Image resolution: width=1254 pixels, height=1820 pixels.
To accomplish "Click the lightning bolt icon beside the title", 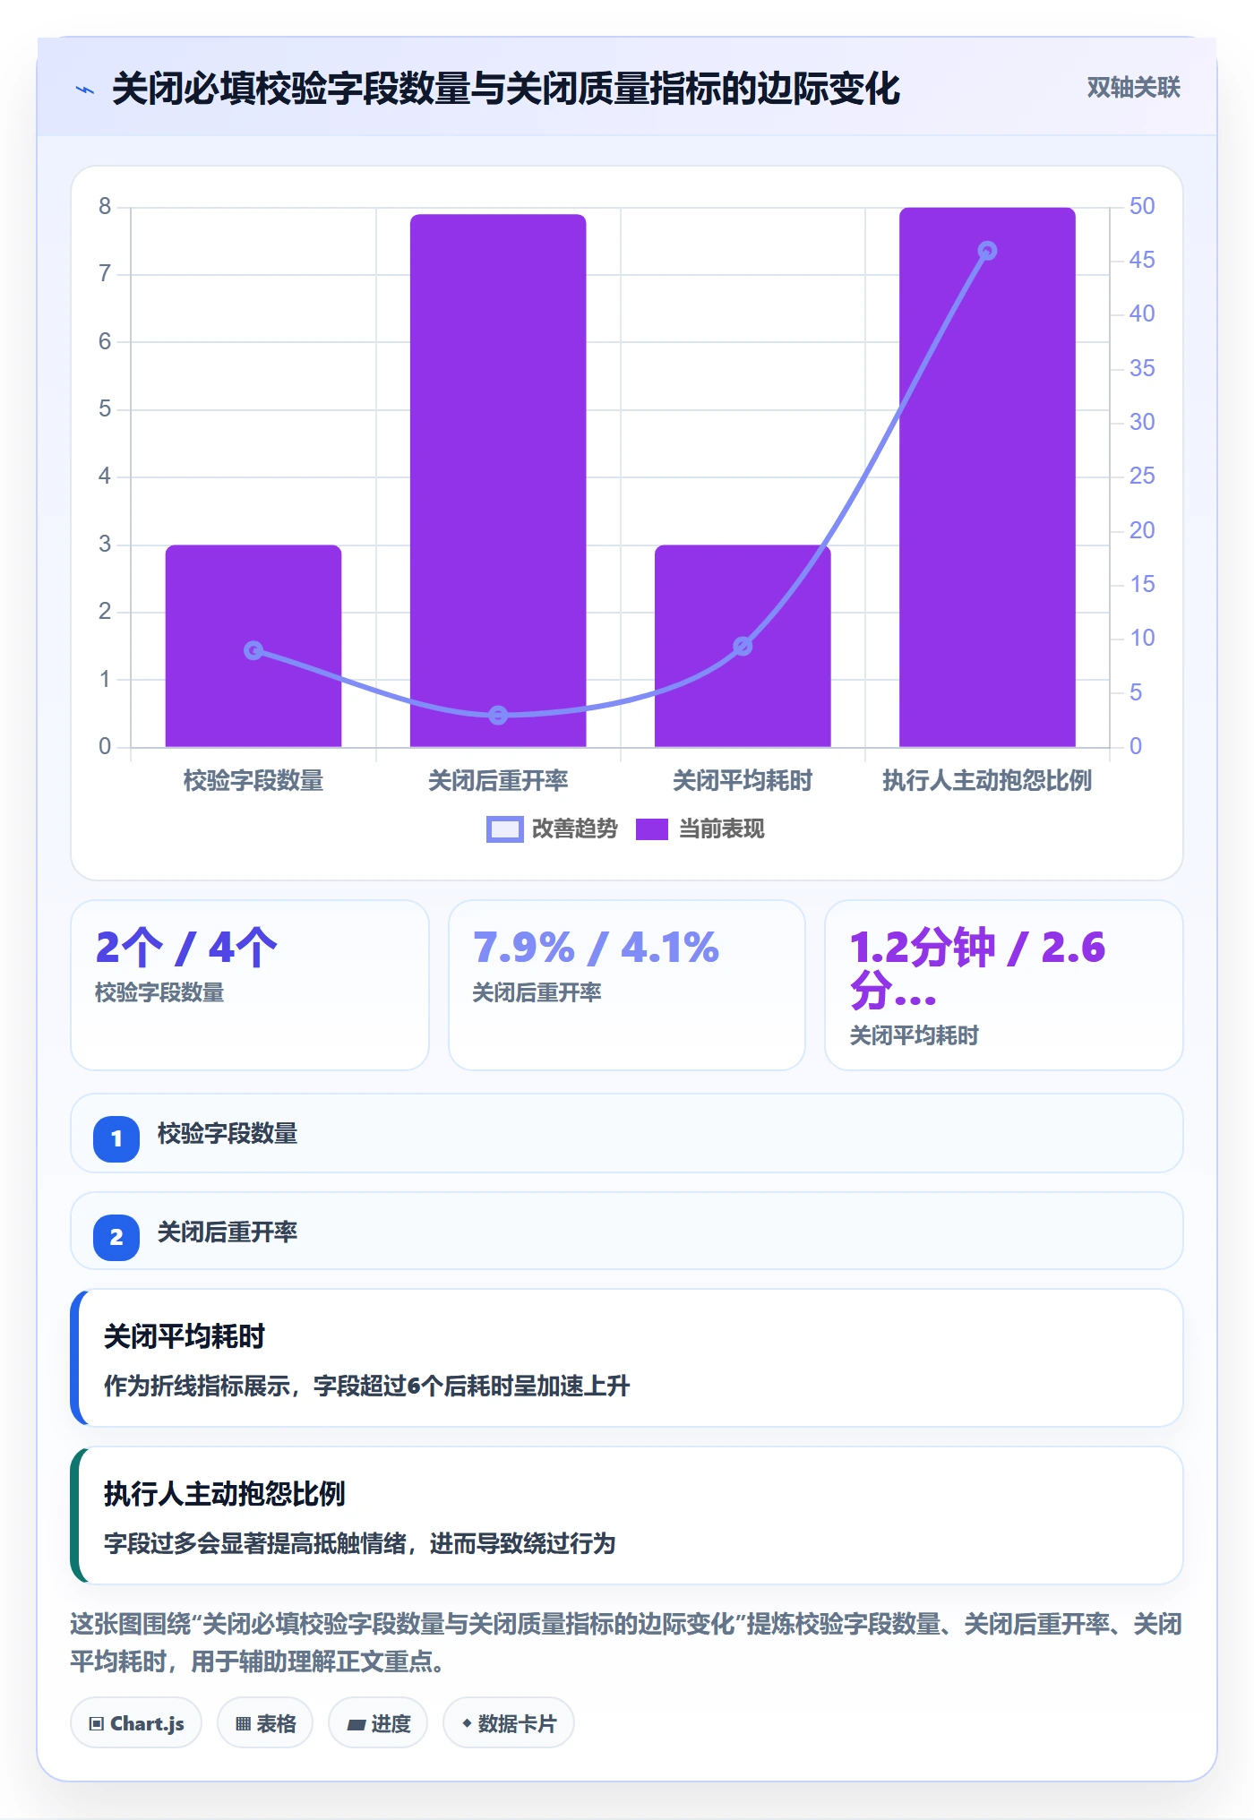I will (85, 90).
